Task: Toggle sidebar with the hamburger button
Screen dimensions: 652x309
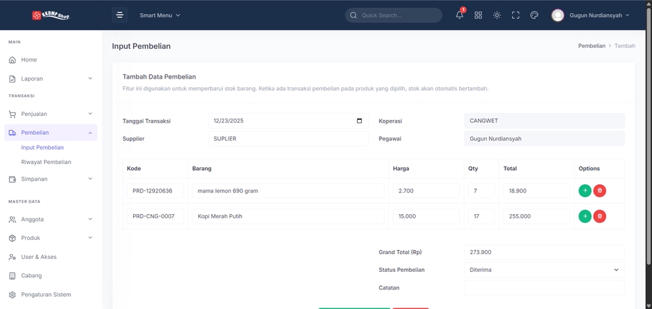Action: 120,16
